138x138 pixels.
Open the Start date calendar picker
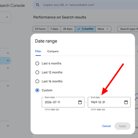(80, 102)
